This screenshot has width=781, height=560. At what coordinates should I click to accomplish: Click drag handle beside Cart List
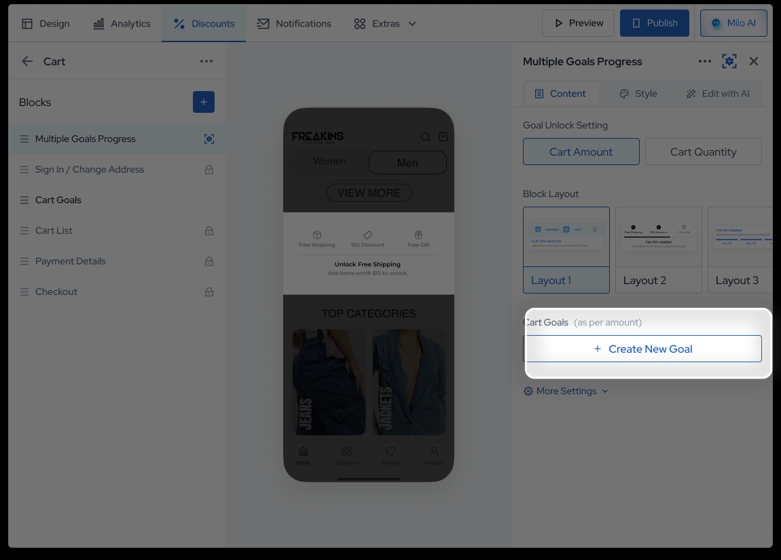24,230
